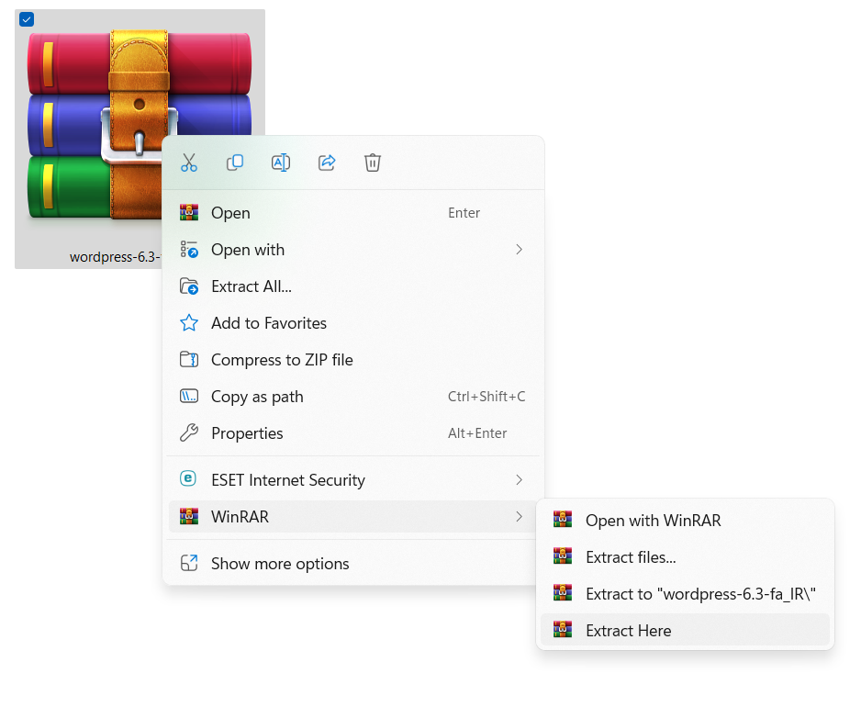Click the Share icon in context menu
The image size is (861, 707).
[327, 163]
